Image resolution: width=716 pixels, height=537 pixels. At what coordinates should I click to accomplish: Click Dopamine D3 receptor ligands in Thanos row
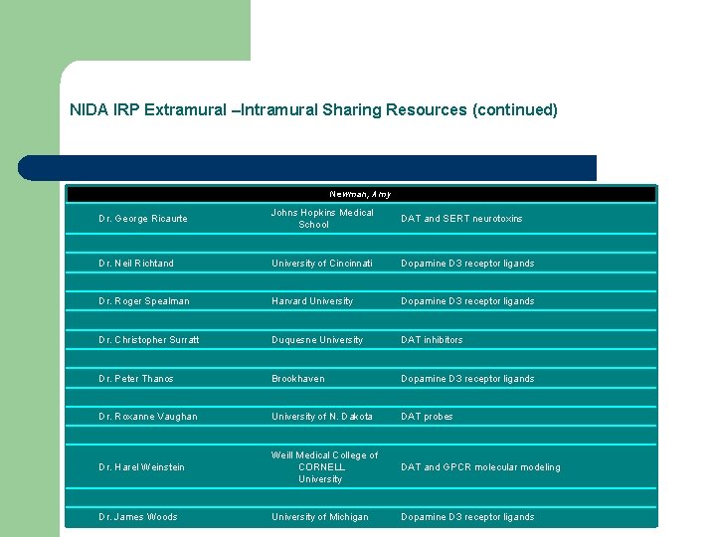tap(467, 379)
